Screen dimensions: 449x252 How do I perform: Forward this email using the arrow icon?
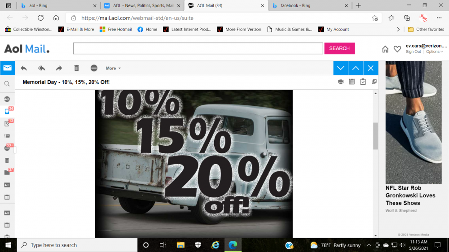pyautogui.click(x=59, y=68)
